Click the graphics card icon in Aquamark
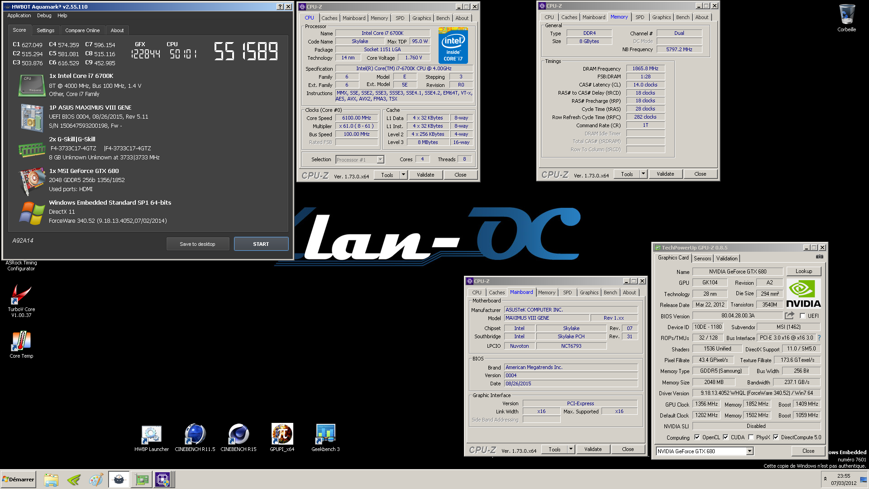 coord(31,181)
